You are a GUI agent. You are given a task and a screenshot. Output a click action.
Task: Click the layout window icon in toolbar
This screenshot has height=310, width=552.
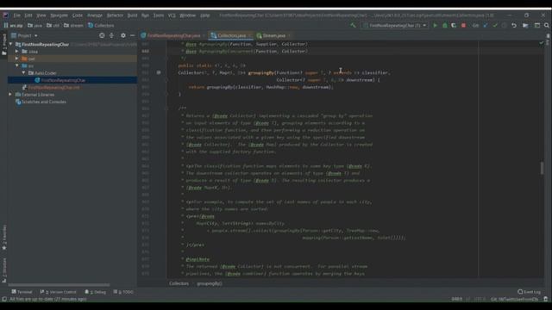537,25
